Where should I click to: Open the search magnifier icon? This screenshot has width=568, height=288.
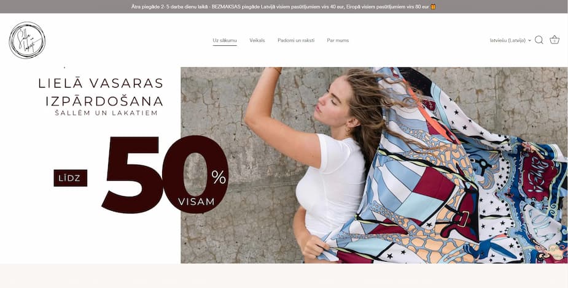pyautogui.click(x=539, y=40)
